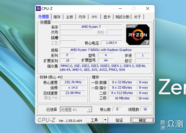This screenshot has width=186, height=133.
Task: Click the empty 代号 field
Action: 76,32
